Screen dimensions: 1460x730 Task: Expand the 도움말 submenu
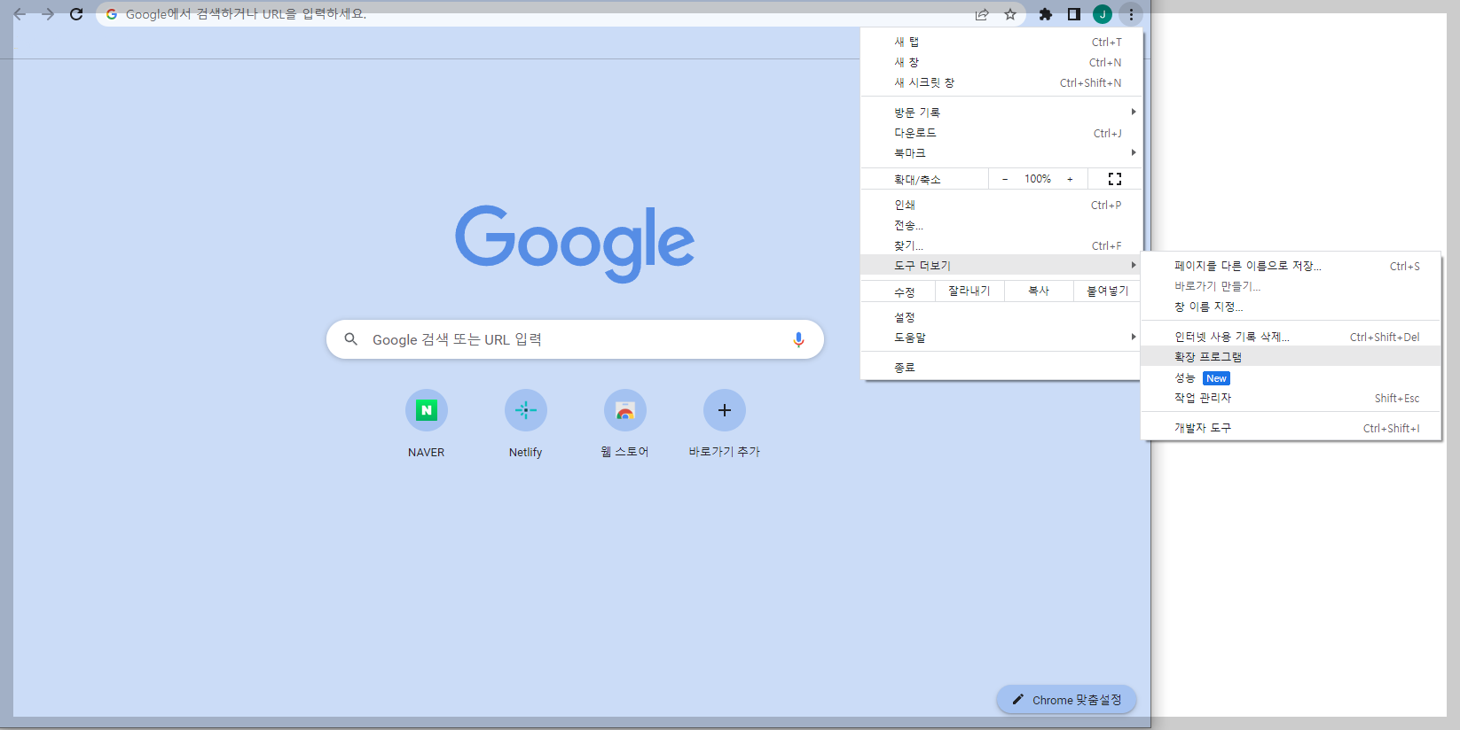1001,338
